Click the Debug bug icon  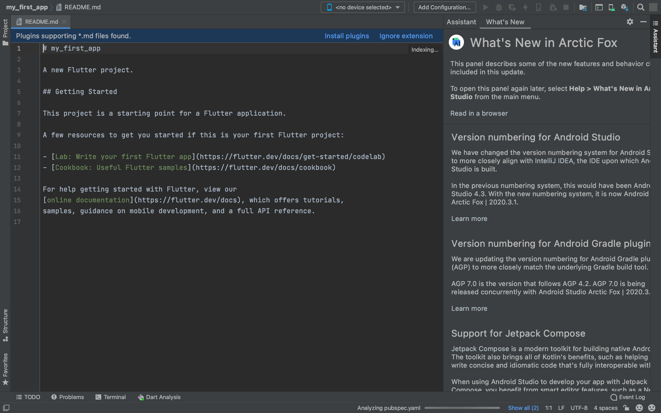click(x=499, y=7)
